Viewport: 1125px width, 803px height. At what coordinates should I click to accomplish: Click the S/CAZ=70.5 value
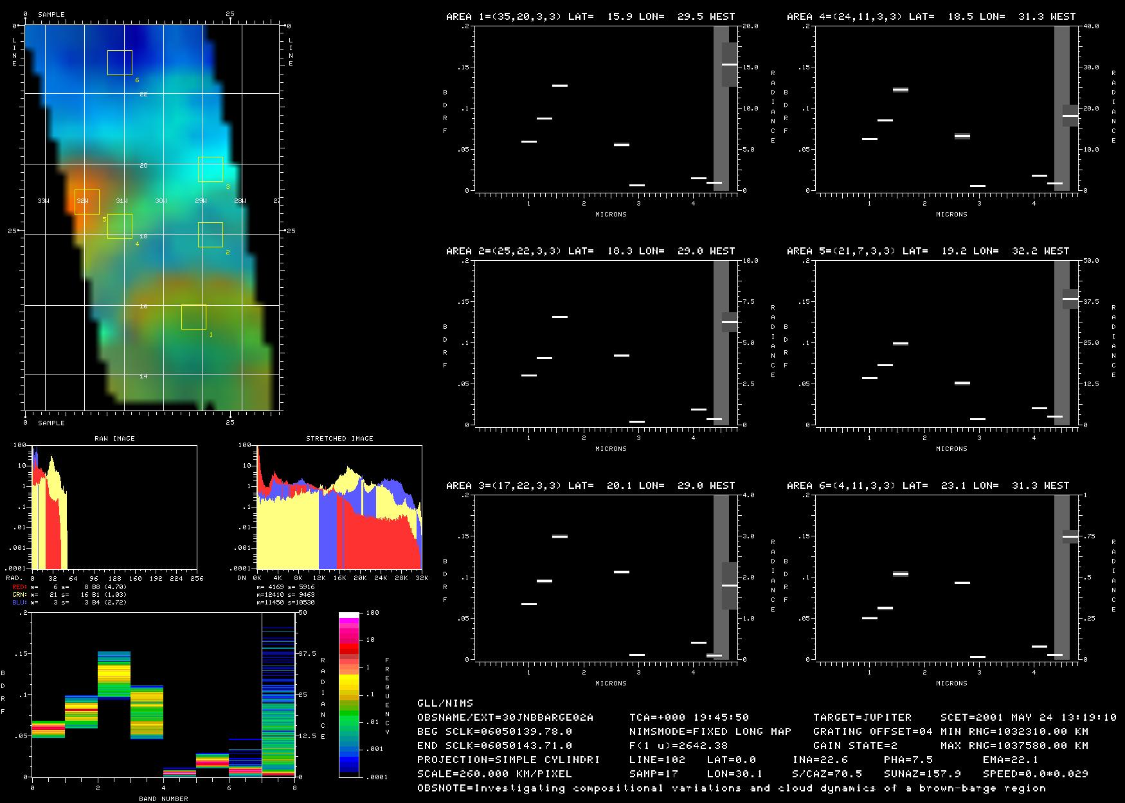click(827, 774)
